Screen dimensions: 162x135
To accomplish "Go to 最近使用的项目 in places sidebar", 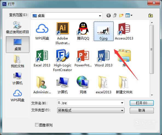I will click(18, 27).
